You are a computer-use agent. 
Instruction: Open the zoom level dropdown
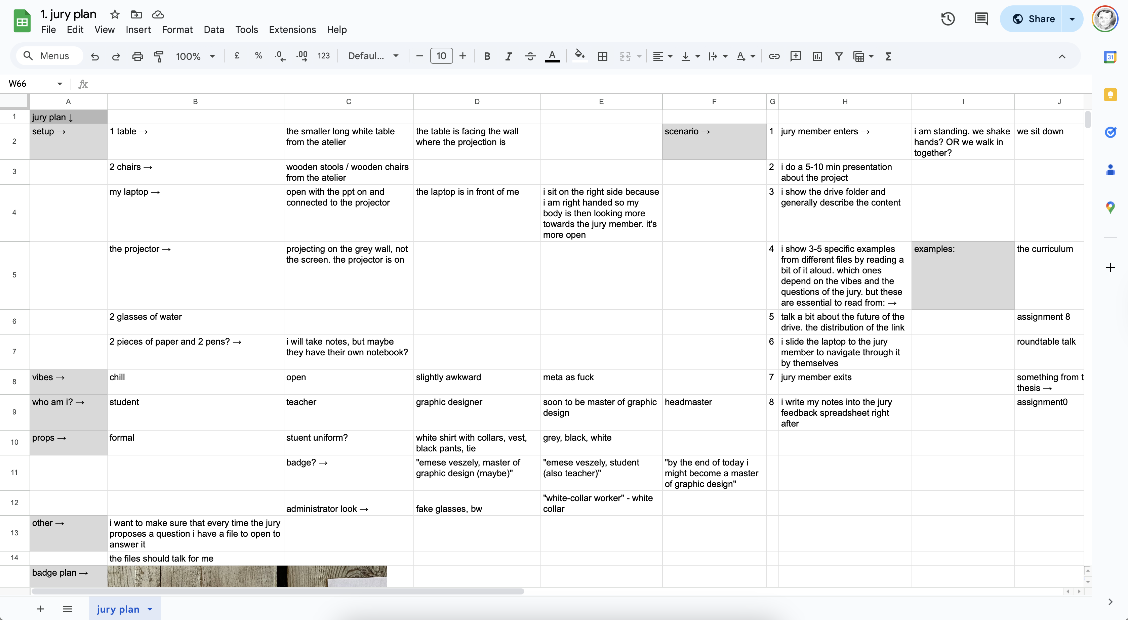pyautogui.click(x=195, y=56)
